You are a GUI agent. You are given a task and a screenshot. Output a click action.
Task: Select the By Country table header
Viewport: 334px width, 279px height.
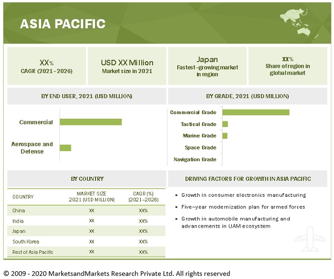[x=87, y=179]
